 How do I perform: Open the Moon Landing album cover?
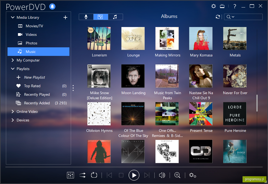click(133, 76)
